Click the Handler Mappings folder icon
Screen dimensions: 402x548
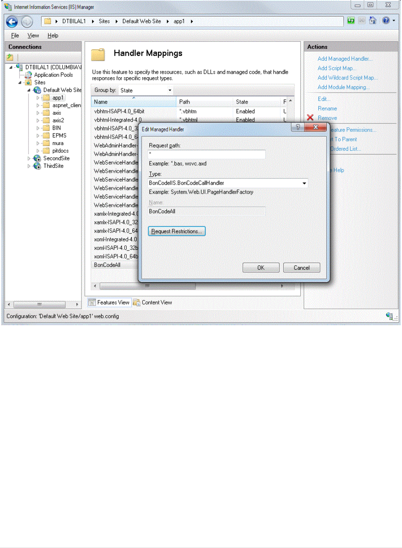click(99, 55)
